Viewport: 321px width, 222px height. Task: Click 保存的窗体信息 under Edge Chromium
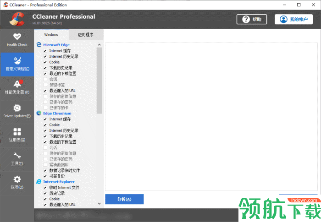[63, 153]
